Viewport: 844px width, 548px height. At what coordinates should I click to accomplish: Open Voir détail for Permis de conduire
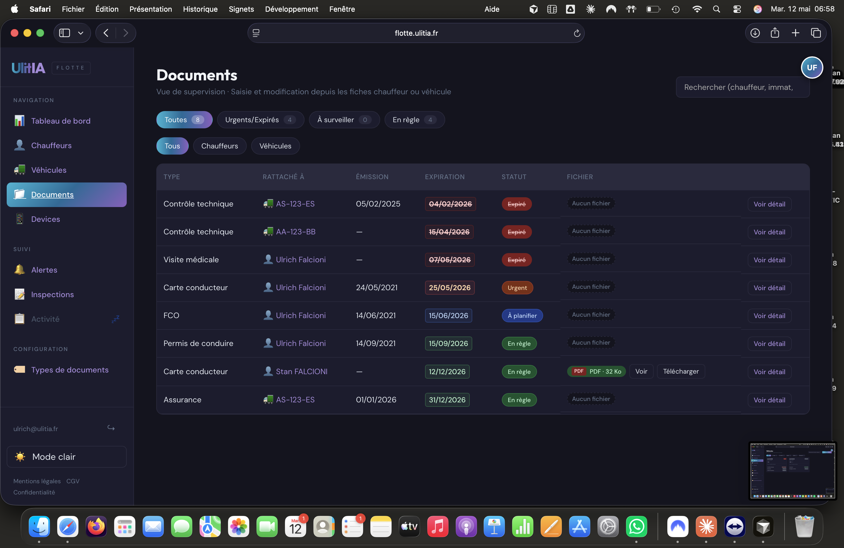point(769,344)
